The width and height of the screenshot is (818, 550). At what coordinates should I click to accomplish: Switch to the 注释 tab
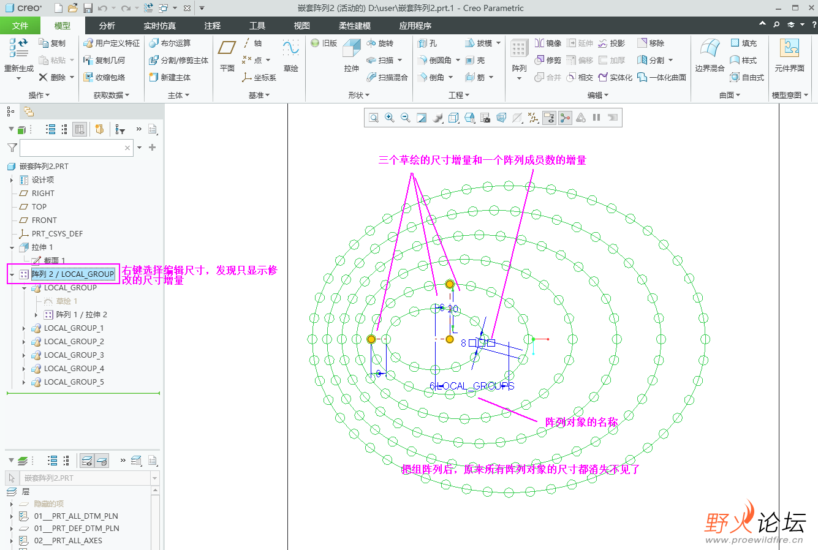[x=213, y=26]
